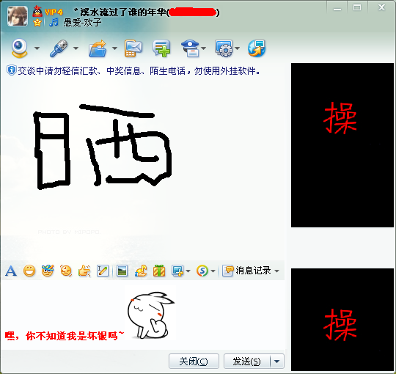The width and height of the screenshot is (396, 374).
Task: Expand voice call options arrow
Action: click(76, 48)
